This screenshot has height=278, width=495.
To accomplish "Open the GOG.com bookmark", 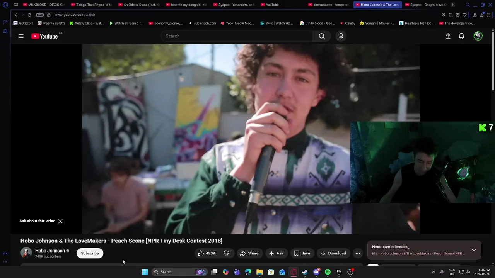I will [x=23, y=23].
